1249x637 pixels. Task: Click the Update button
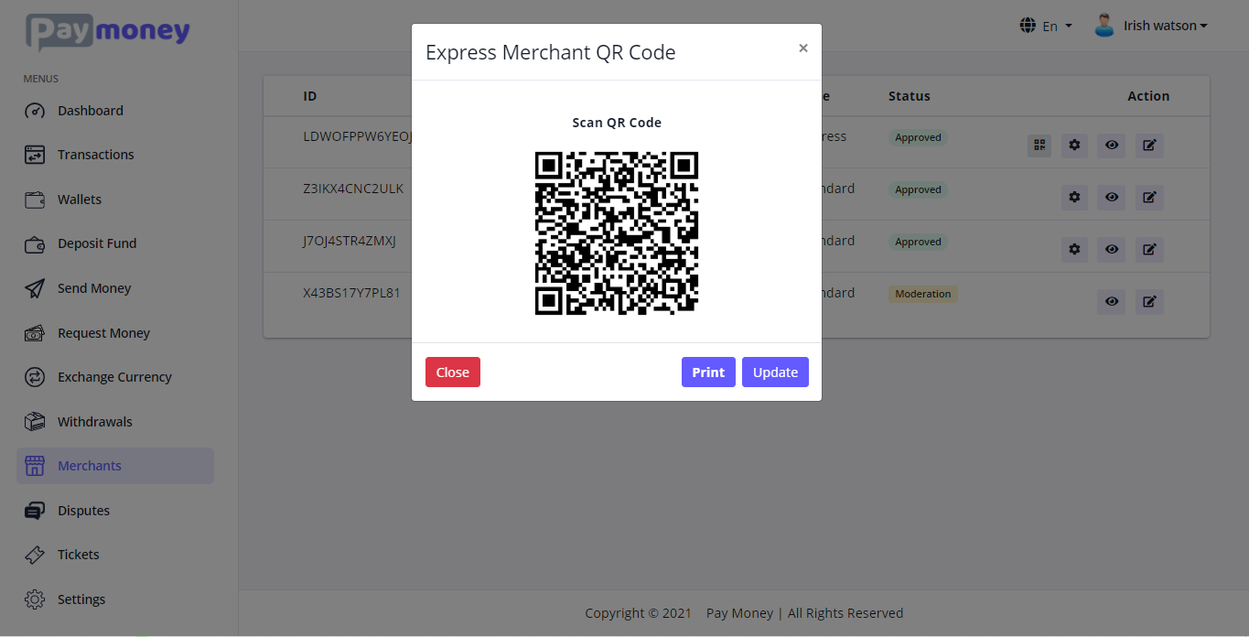pyautogui.click(x=775, y=372)
